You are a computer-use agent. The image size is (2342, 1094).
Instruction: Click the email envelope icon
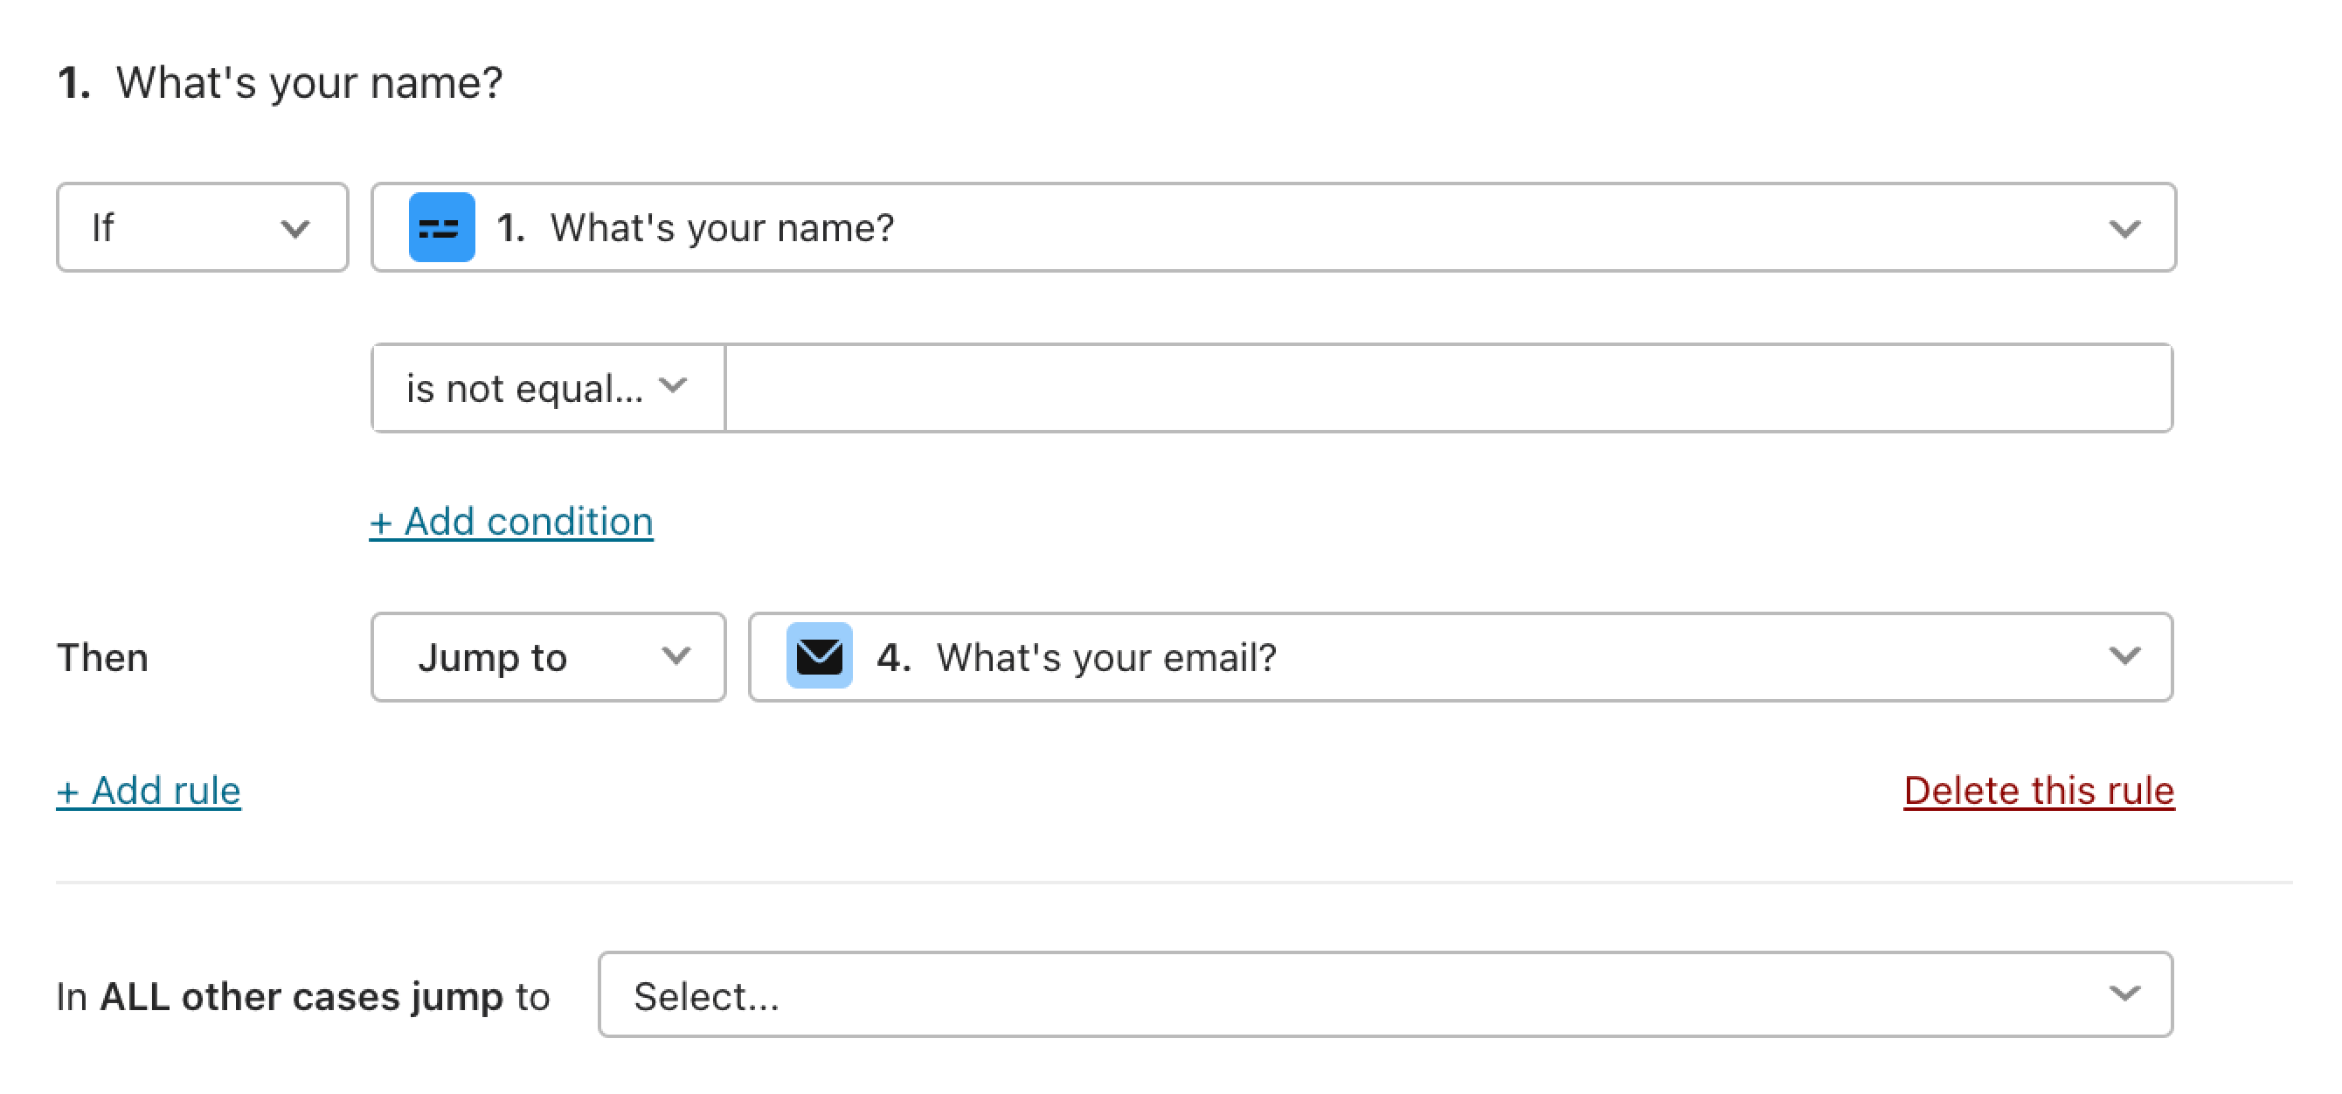[819, 655]
